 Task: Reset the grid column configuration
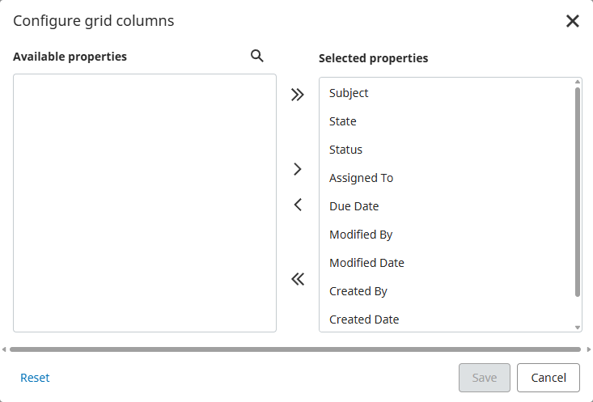click(x=35, y=378)
